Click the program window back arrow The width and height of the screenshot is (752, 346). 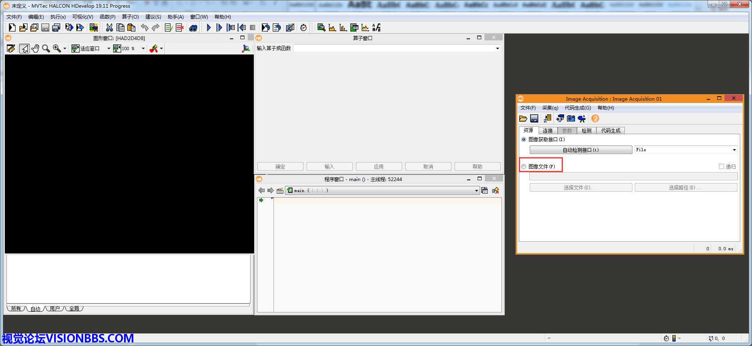[x=261, y=190]
